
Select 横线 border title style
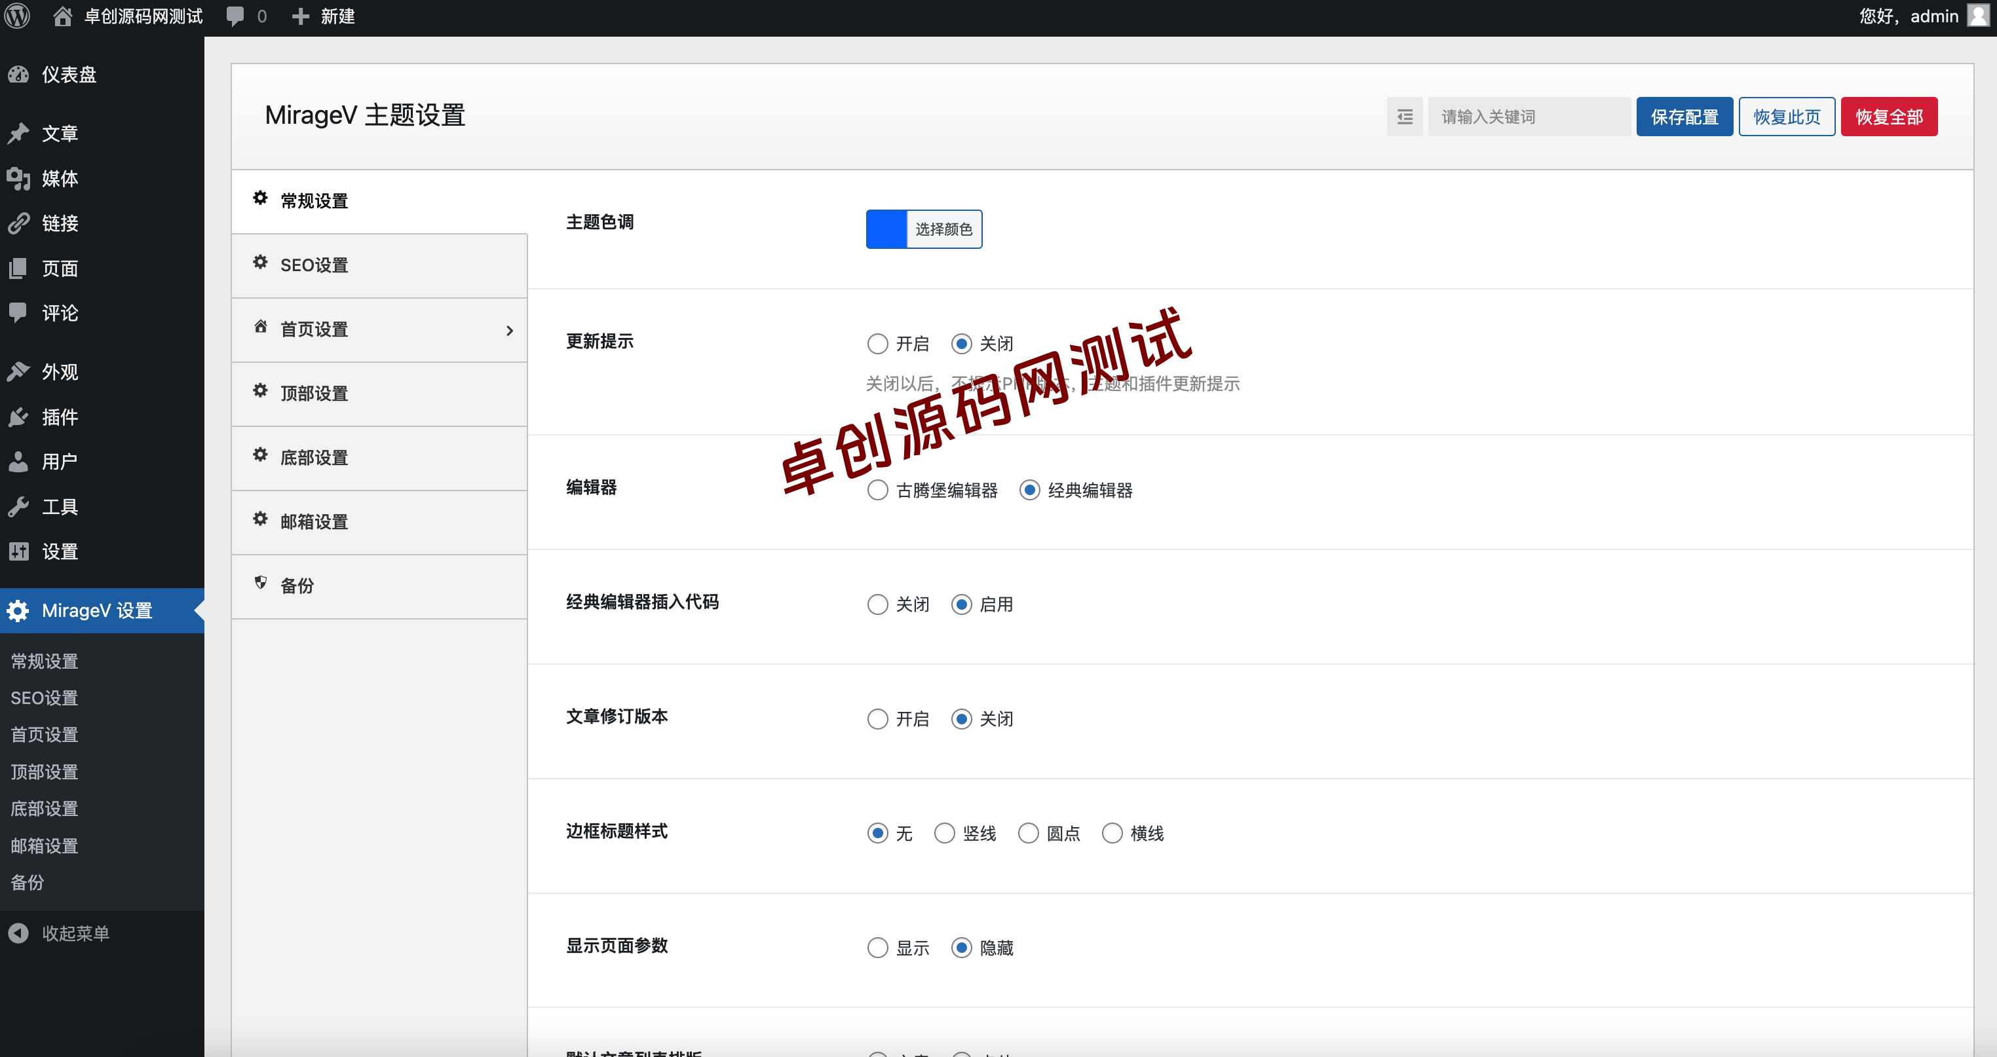[x=1112, y=833]
